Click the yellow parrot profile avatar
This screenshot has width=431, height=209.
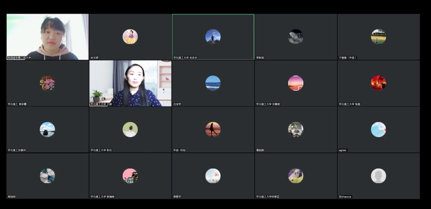[295, 176]
